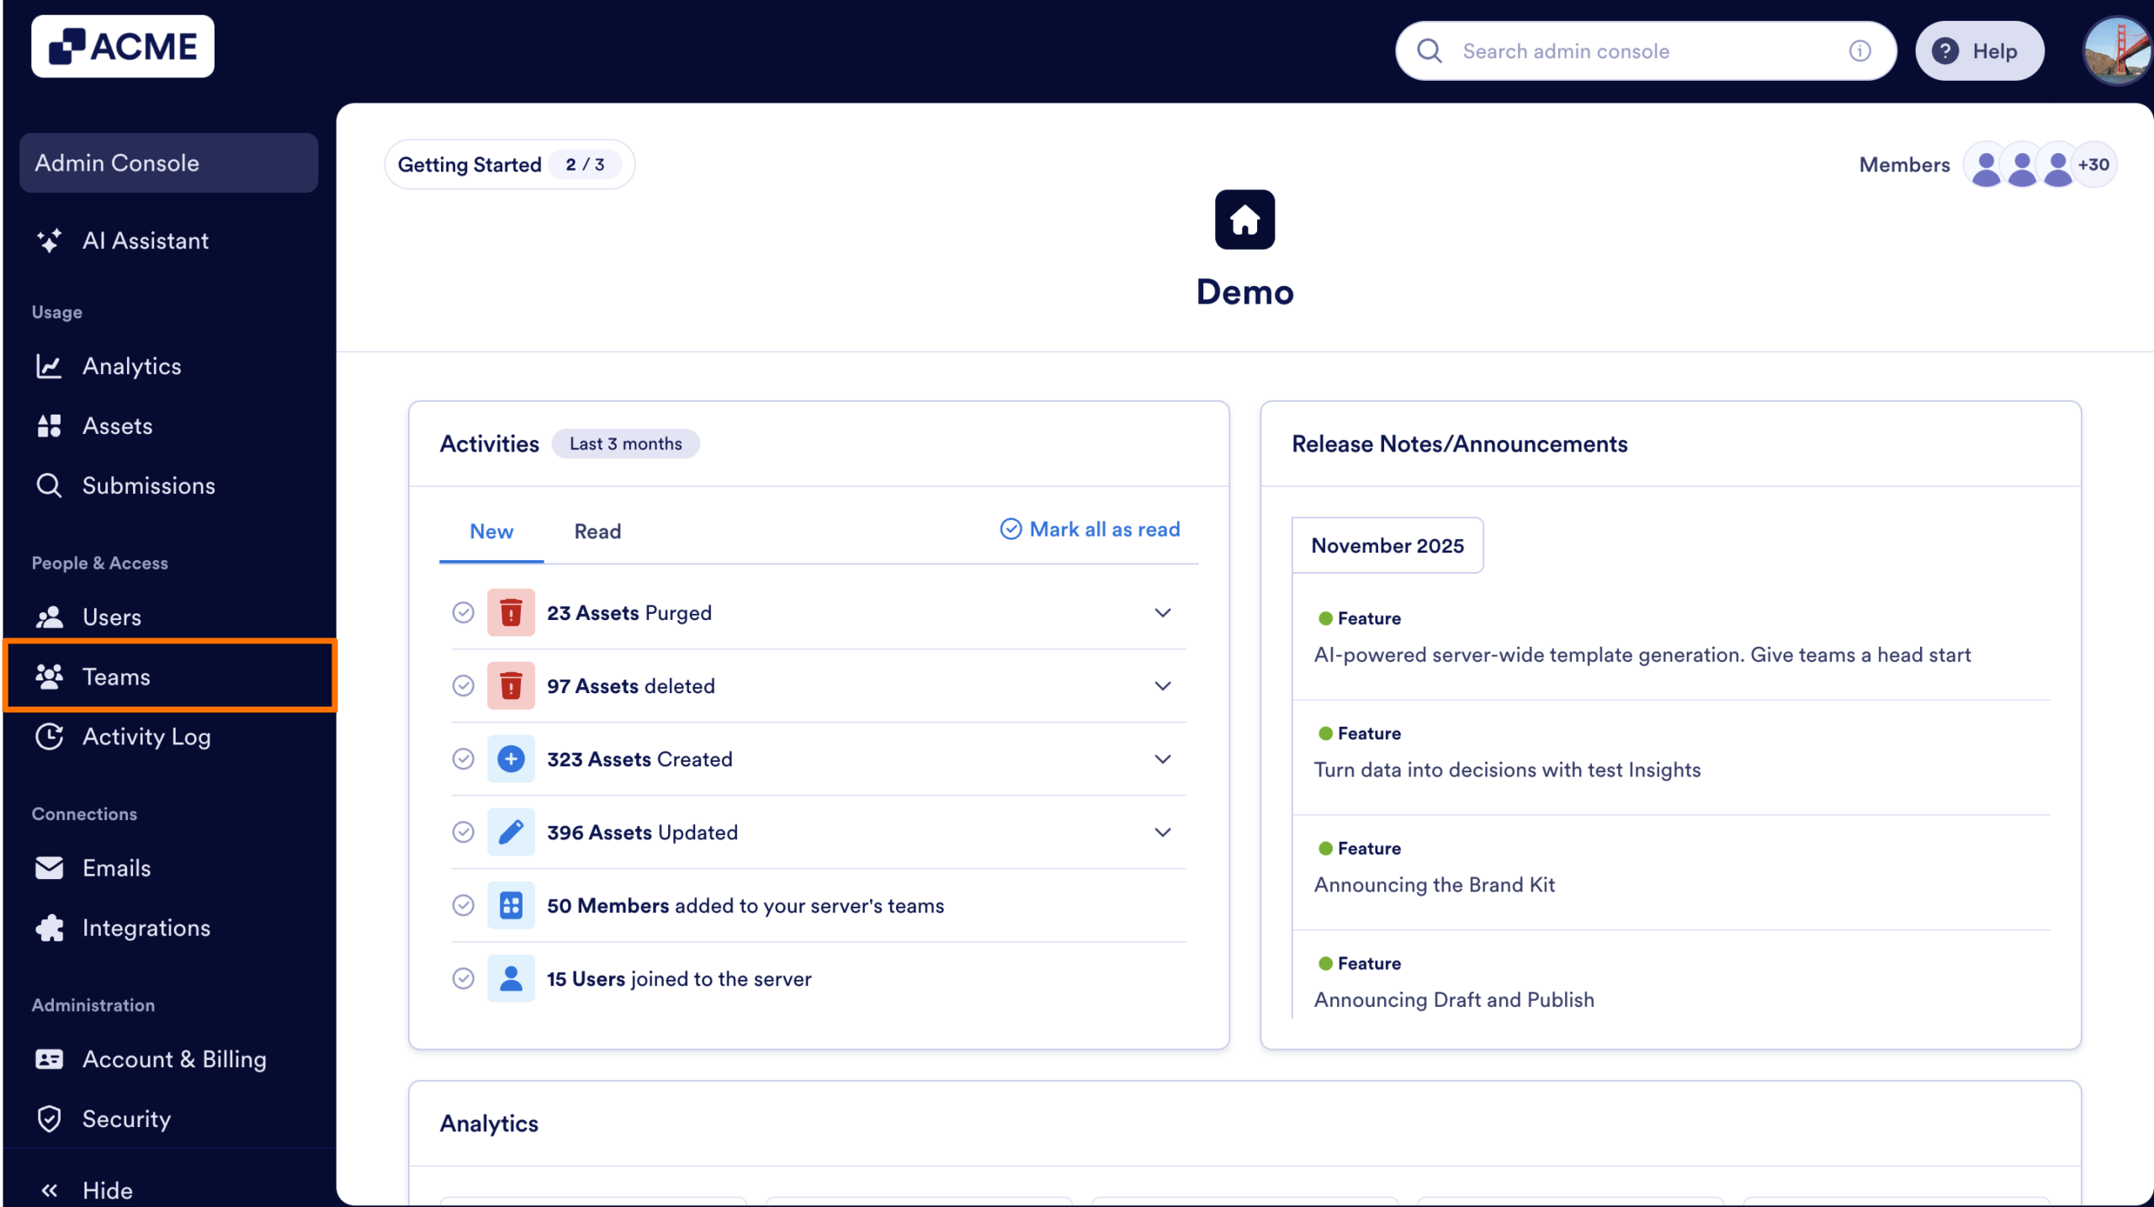Expand the '323 Assets Created' entry

(1163, 759)
